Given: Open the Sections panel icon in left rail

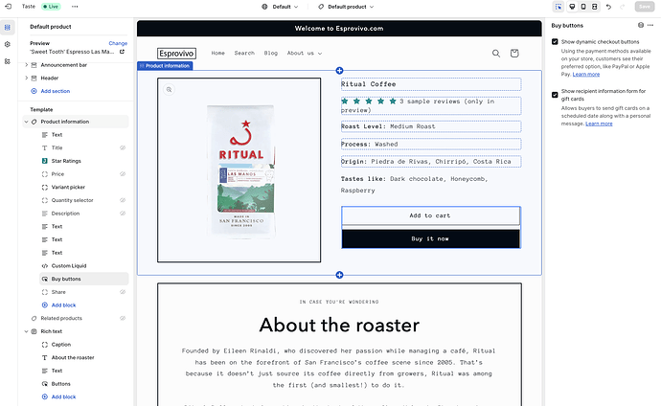Looking at the screenshot, I should coord(7,28).
